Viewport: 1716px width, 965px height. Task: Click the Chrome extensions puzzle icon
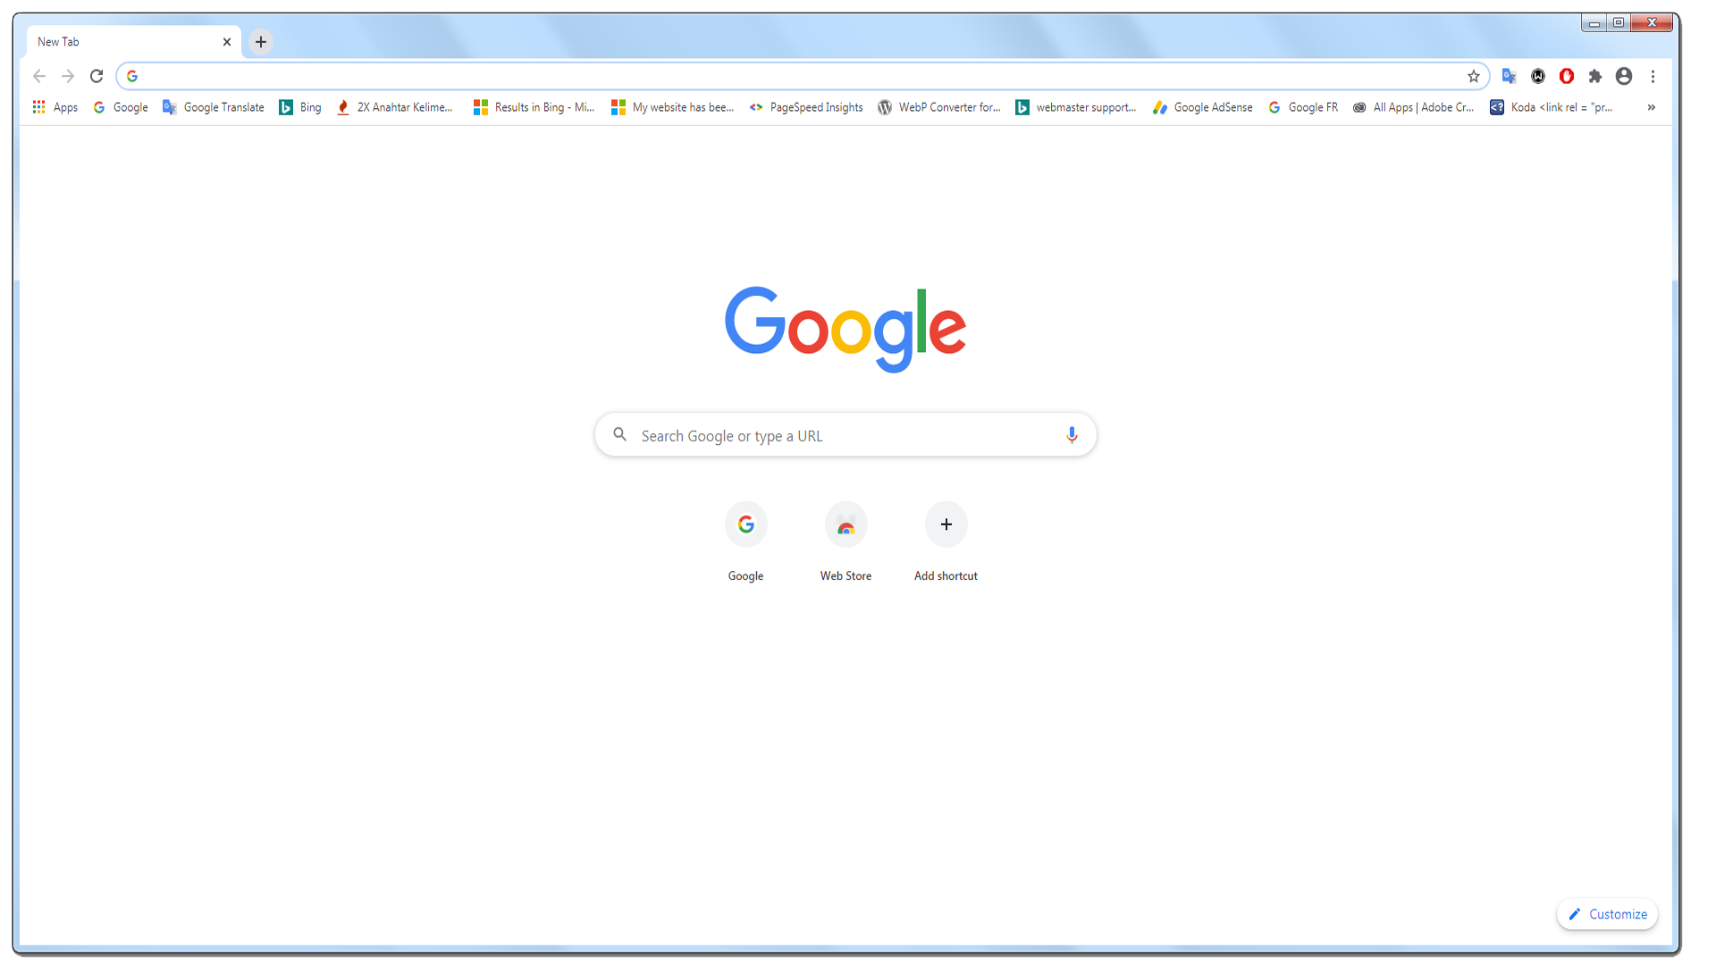click(x=1594, y=75)
